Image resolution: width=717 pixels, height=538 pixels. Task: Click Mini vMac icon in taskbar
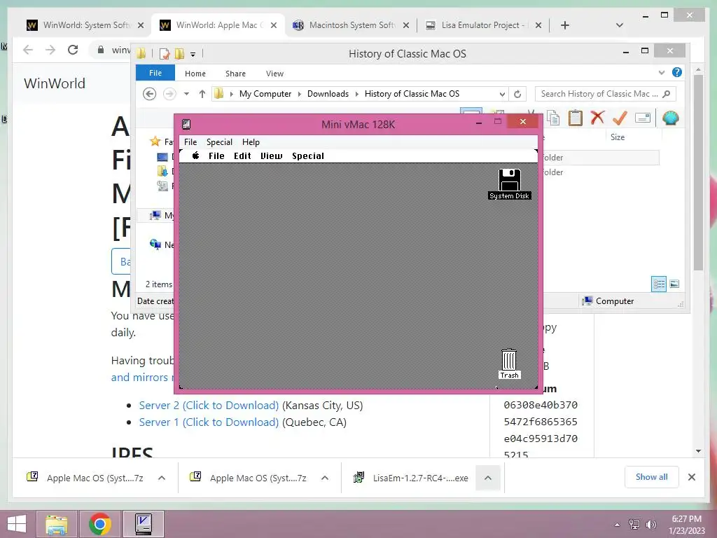pyautogui.click(x=144, y=523)
